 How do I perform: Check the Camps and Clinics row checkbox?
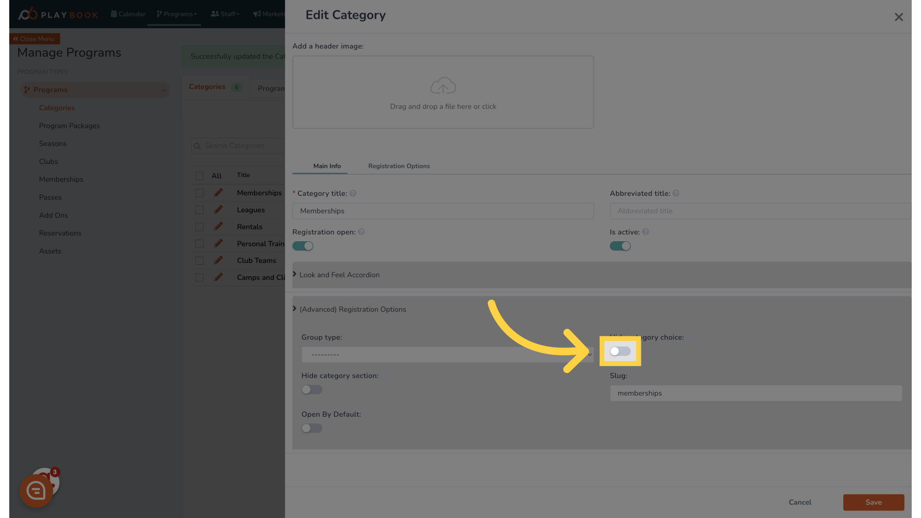pos(199,278)
